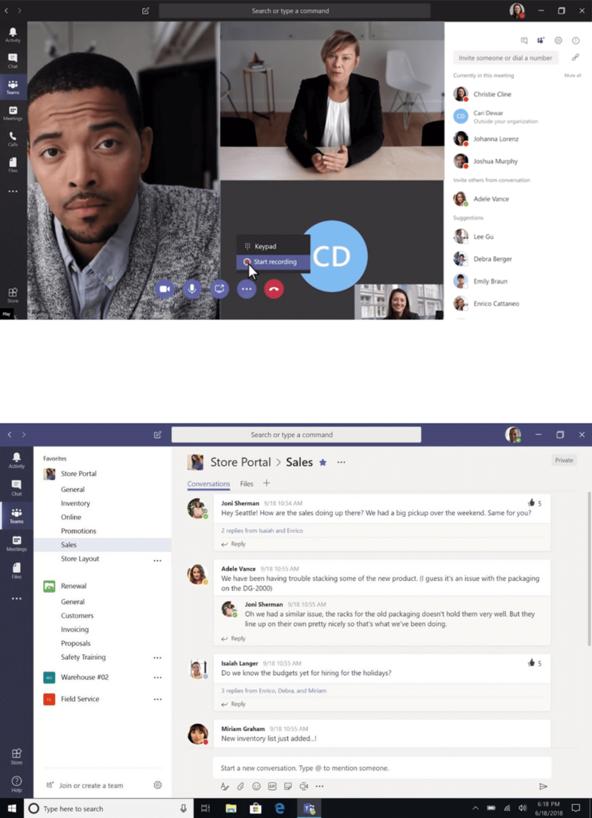This screenshot has width=592, height=818.
Task: Expand "2 replies from Isaiah and Enrico"
Action: click(x=262, y=530)
